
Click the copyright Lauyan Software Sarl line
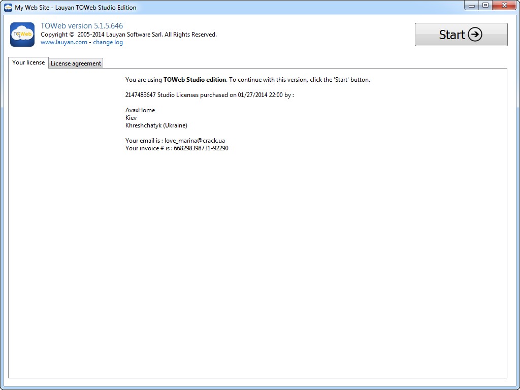128,35
